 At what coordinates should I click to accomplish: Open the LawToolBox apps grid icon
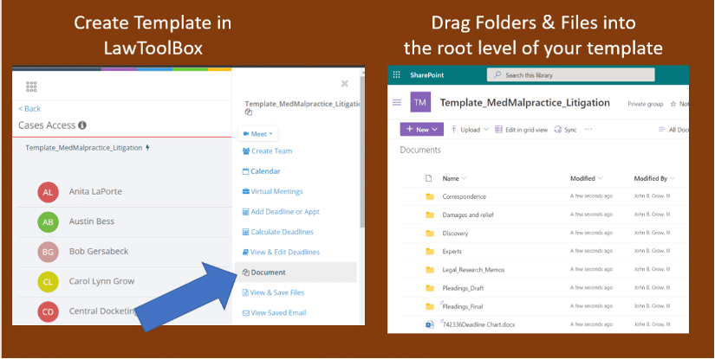tap(31, 87)
